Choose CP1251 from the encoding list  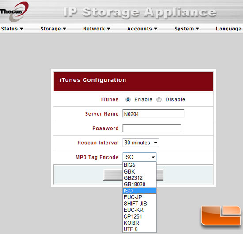pyautogui.click(x=139, y=216)
